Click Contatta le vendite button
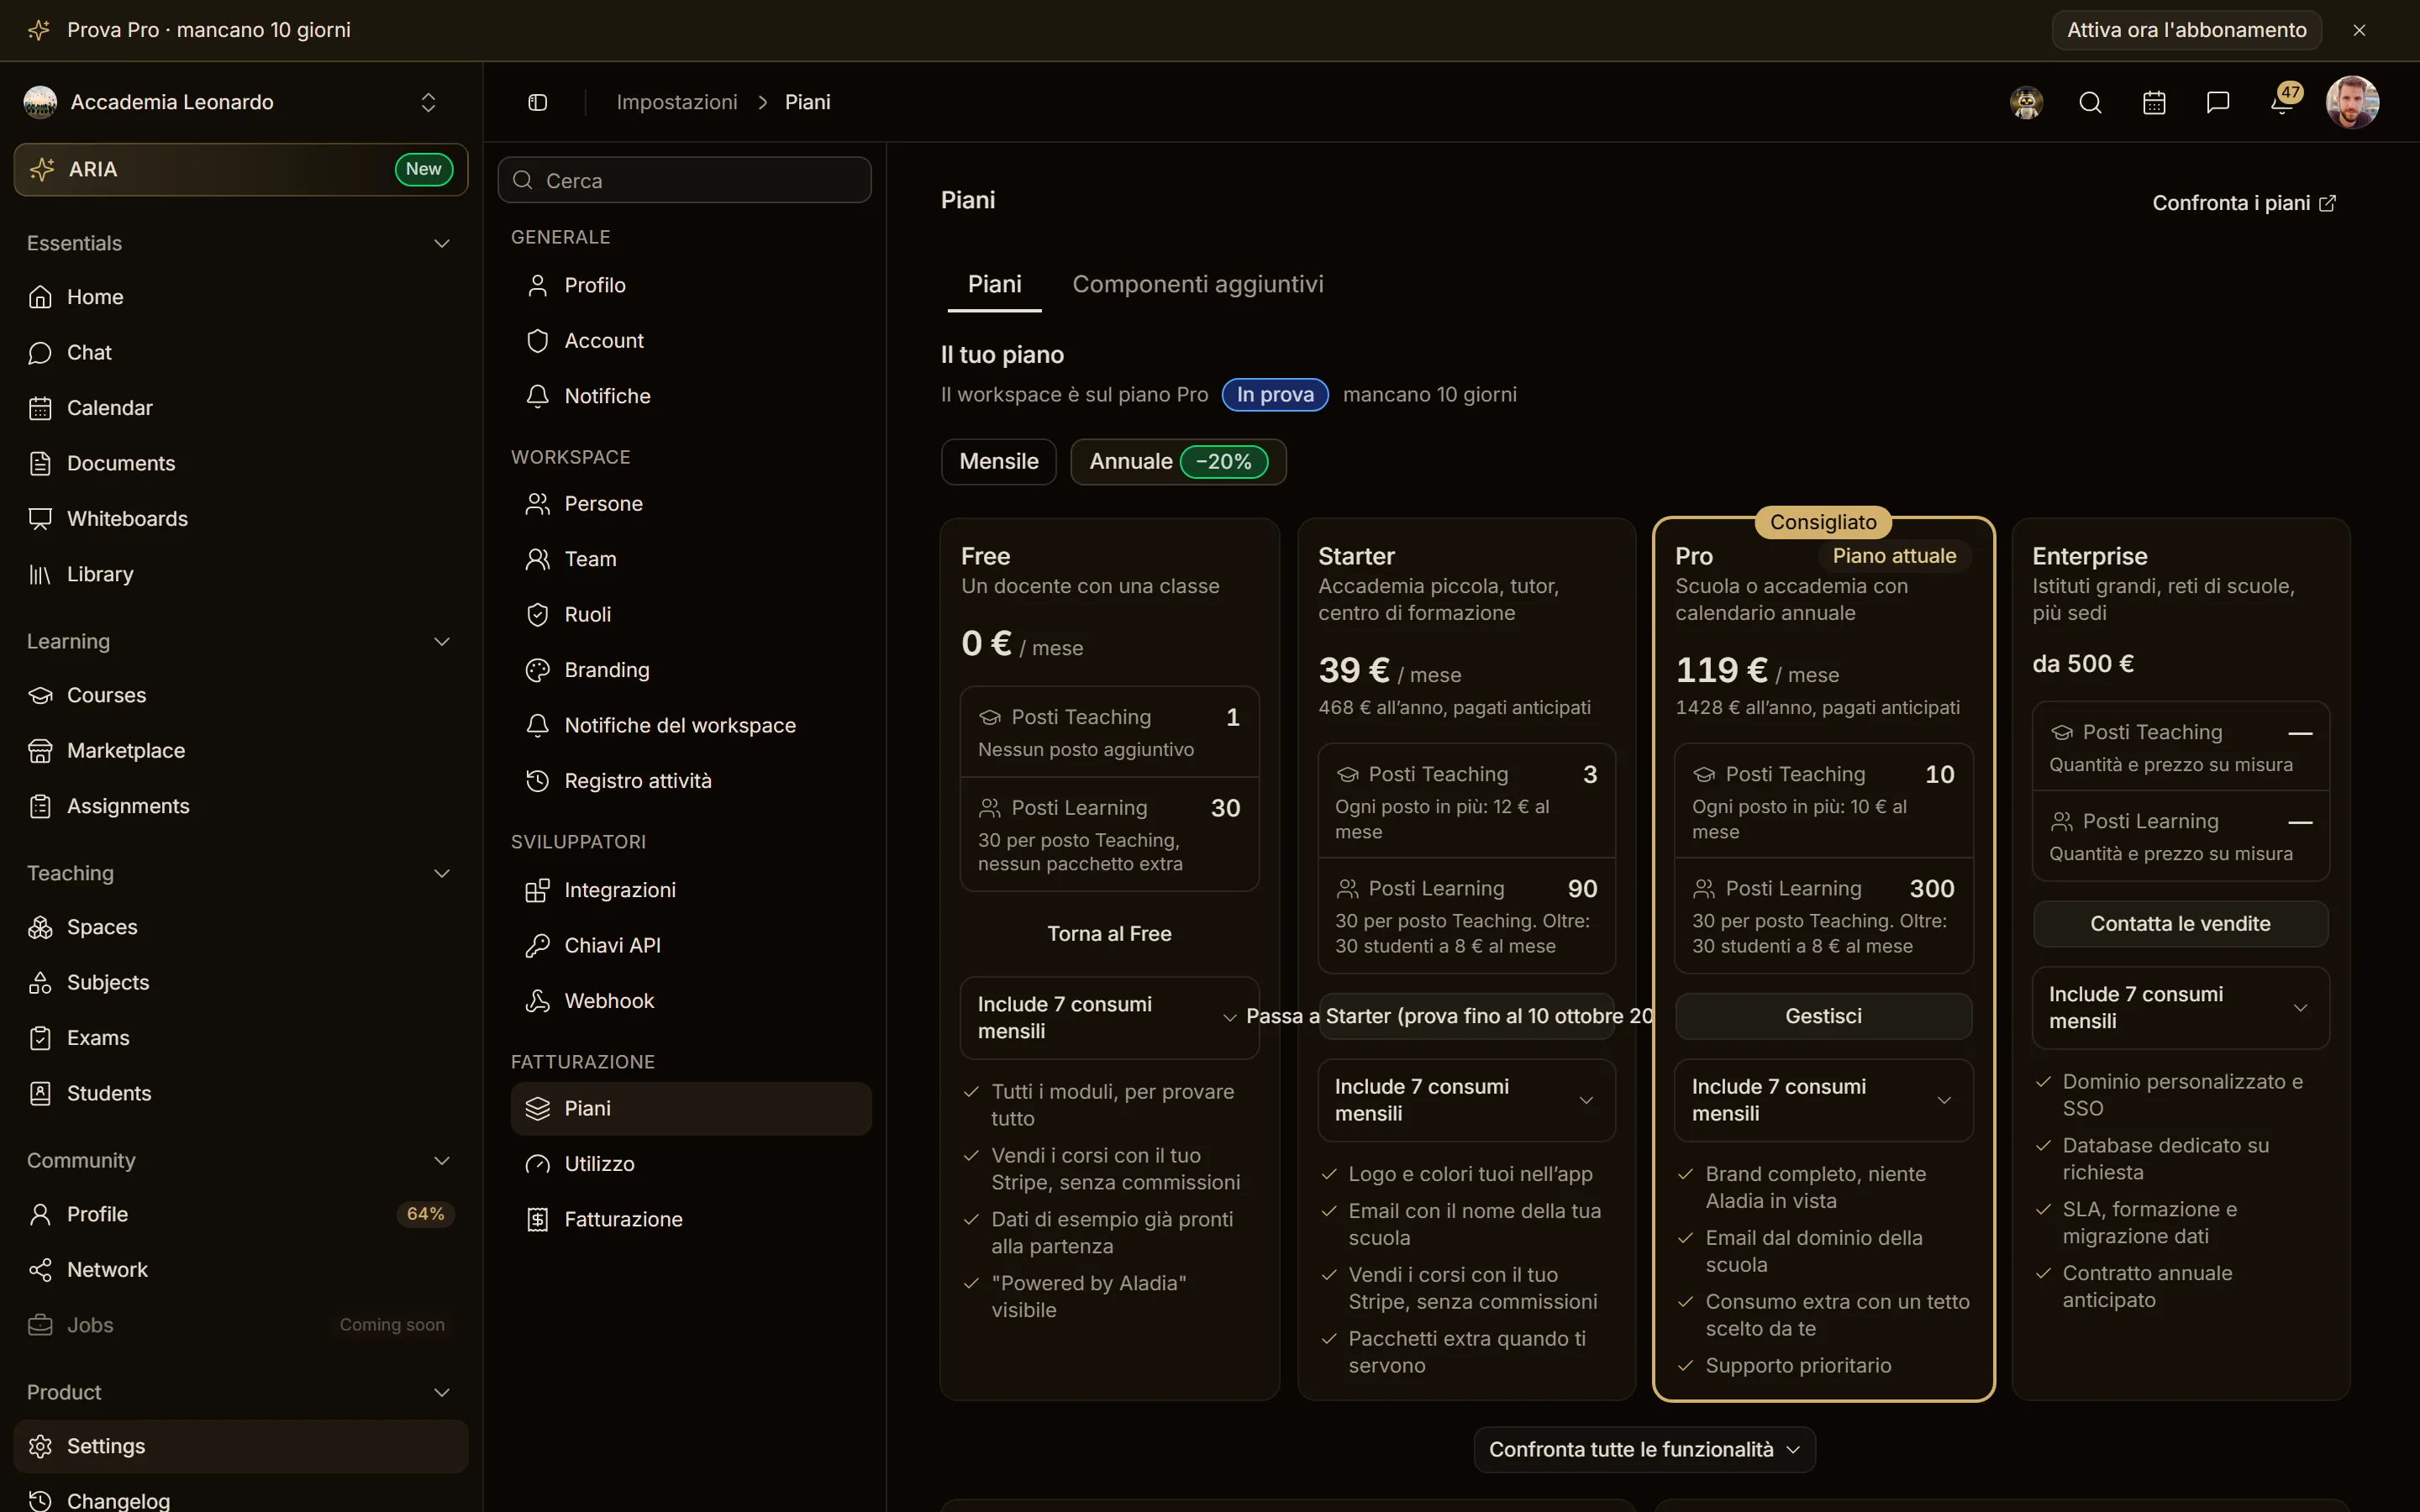 [2180, 924]
